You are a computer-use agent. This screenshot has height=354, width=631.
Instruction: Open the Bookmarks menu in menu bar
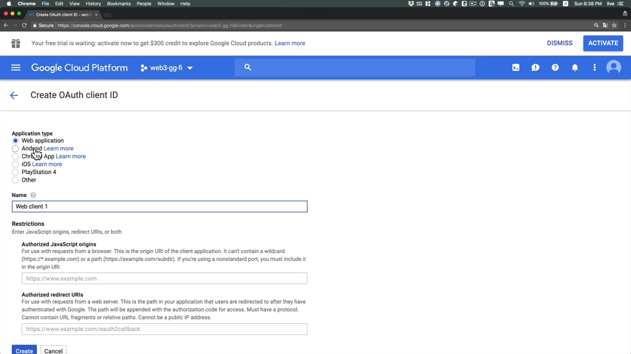pos(118,4)
